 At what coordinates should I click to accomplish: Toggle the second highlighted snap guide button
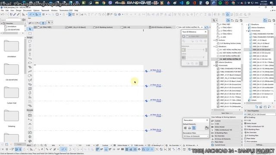(37, 14)
